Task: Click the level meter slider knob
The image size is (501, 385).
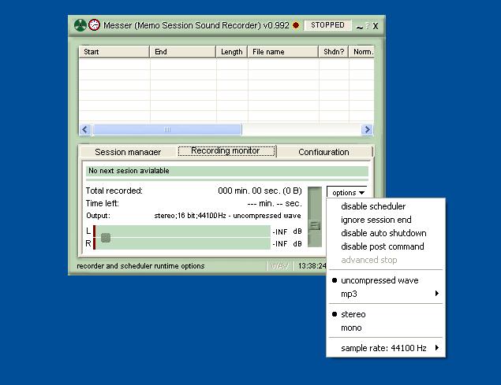Action: pos(106,237)
